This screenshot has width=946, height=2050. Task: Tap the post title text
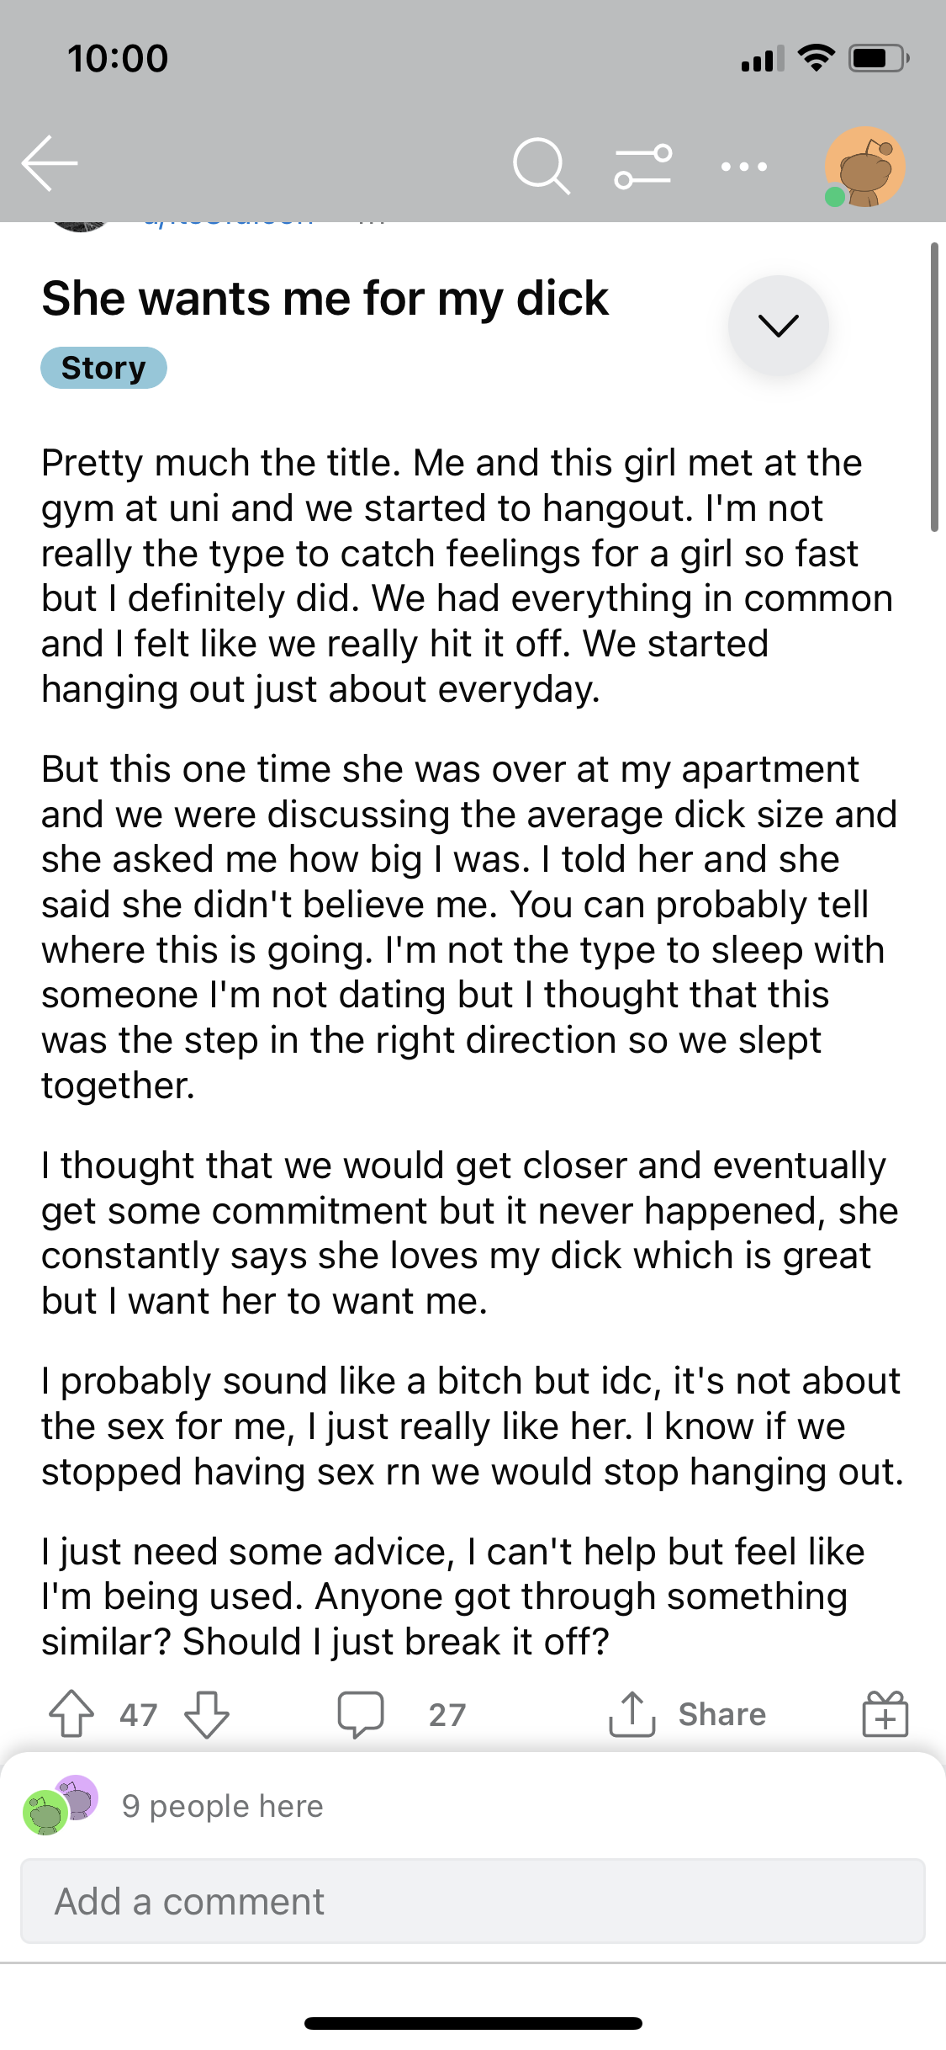click(x=325, y=299)
